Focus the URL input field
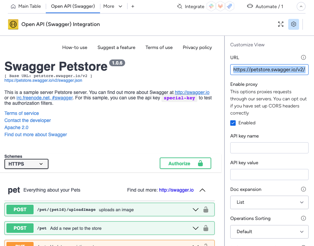The image size is (314, 246). [269, 70]
